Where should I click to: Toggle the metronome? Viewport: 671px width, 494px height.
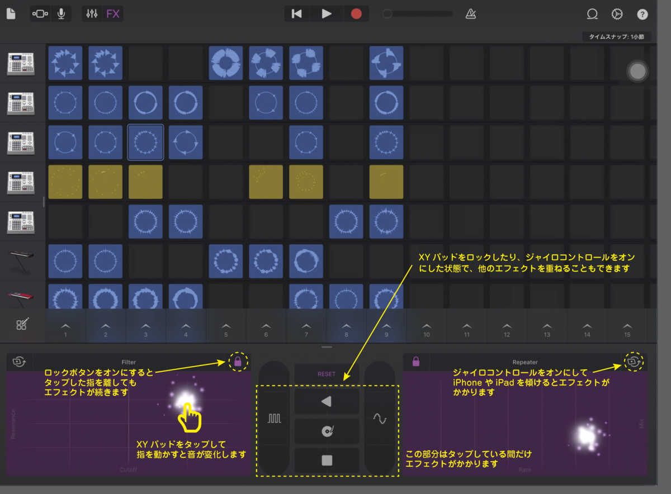point(471,14)
